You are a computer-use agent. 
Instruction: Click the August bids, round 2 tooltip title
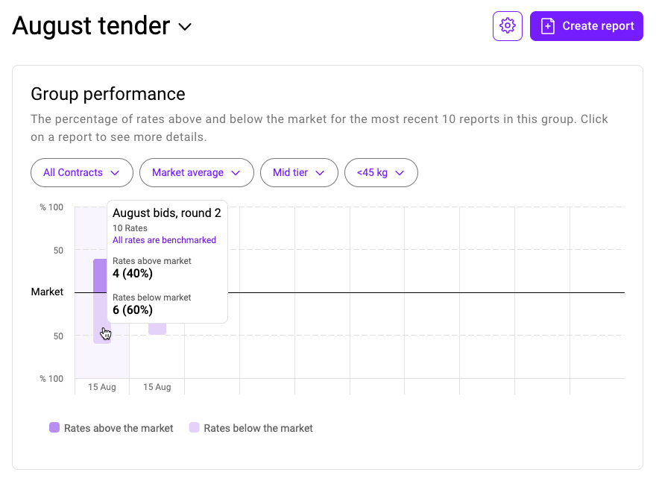point(166,213)
